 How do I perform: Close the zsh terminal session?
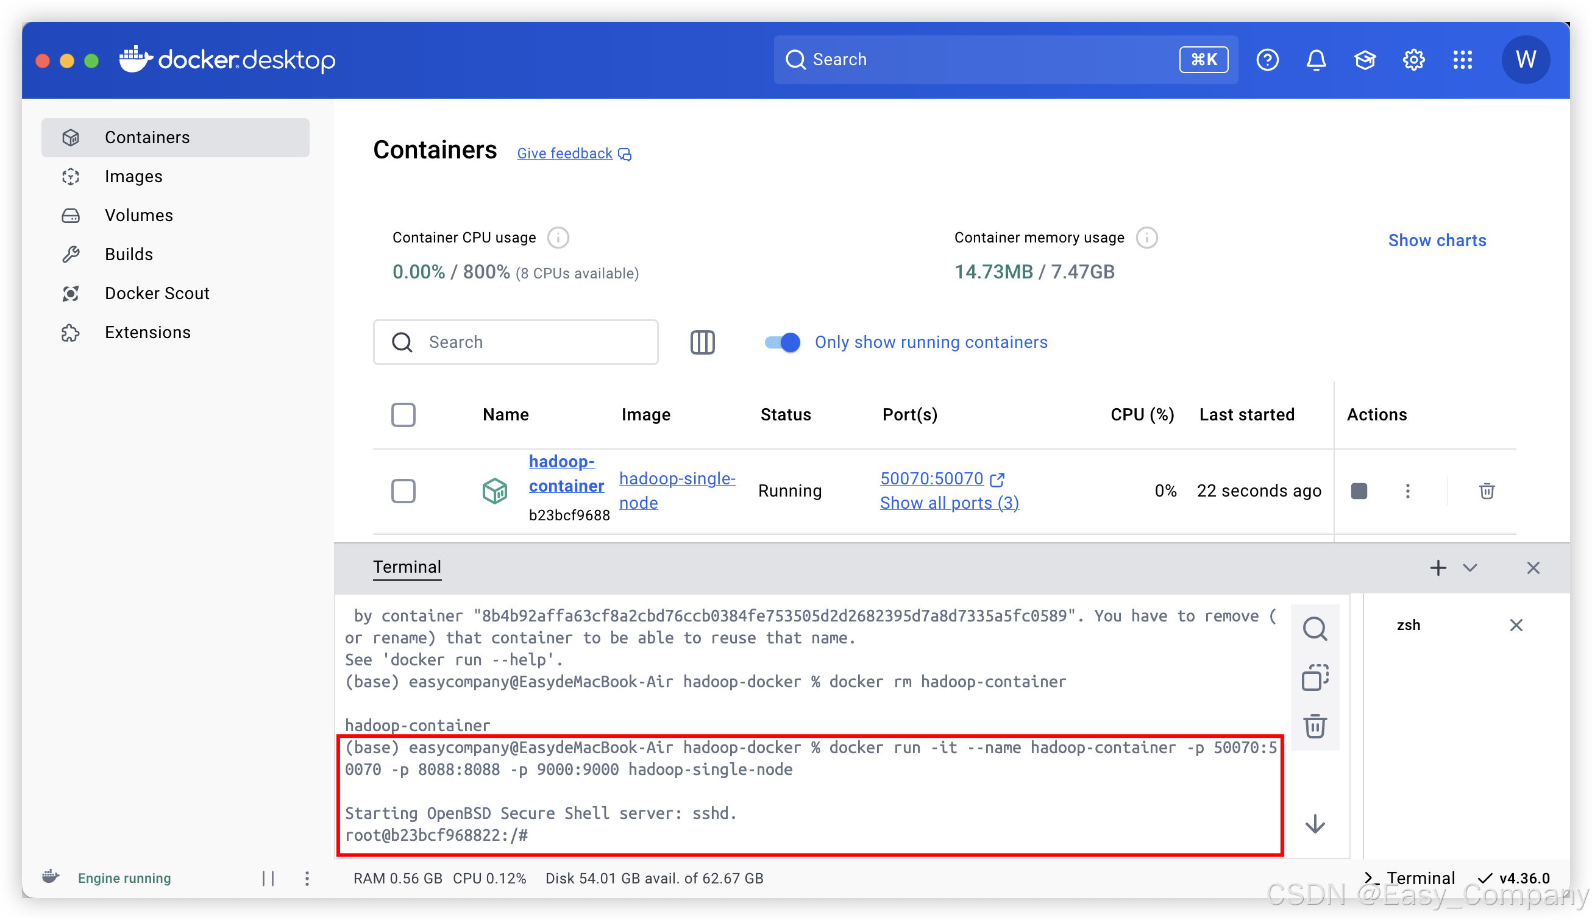tap(1516, 625)
